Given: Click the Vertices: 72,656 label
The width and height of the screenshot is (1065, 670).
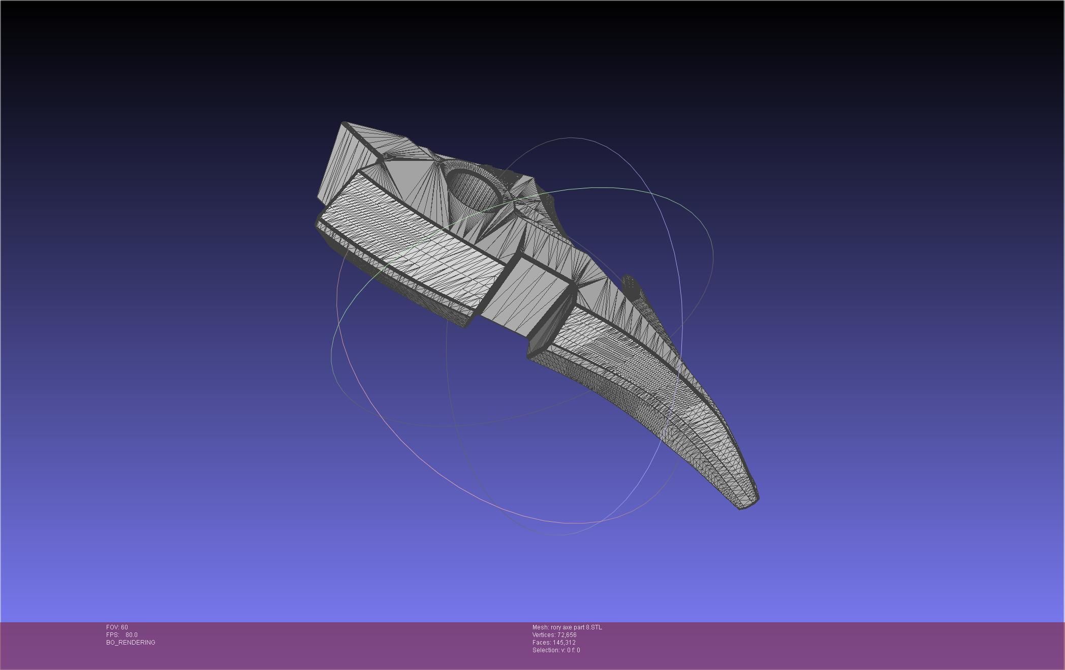Looking at the screenshot, I should [554, 635].
